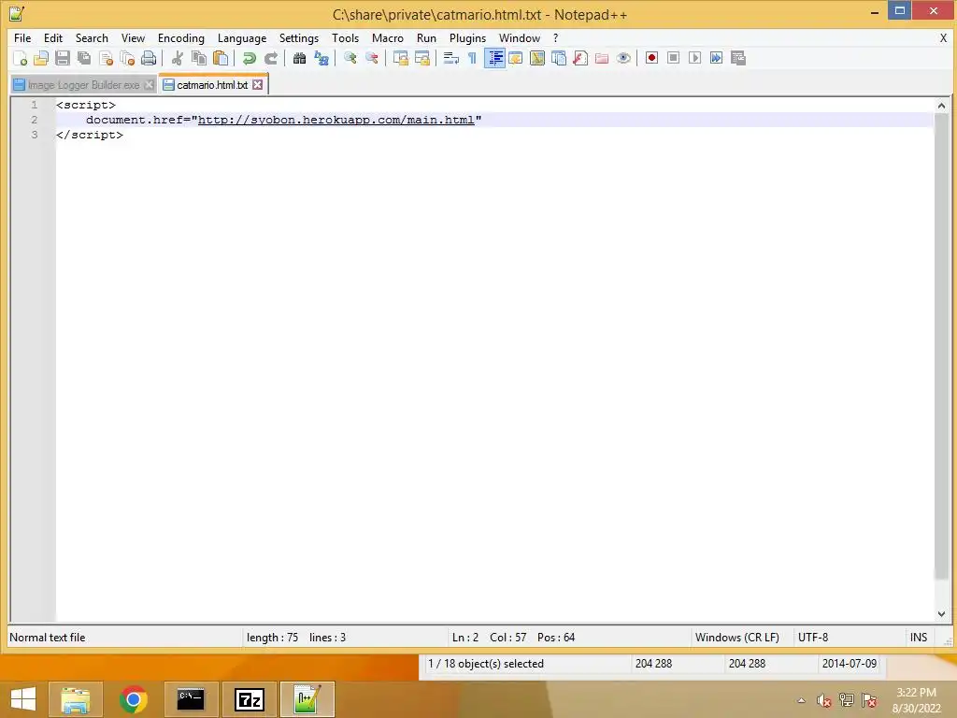The height and width of the screenshot is (718, 957).
Task: Create a new file with New icon
Action: point(21,58)
